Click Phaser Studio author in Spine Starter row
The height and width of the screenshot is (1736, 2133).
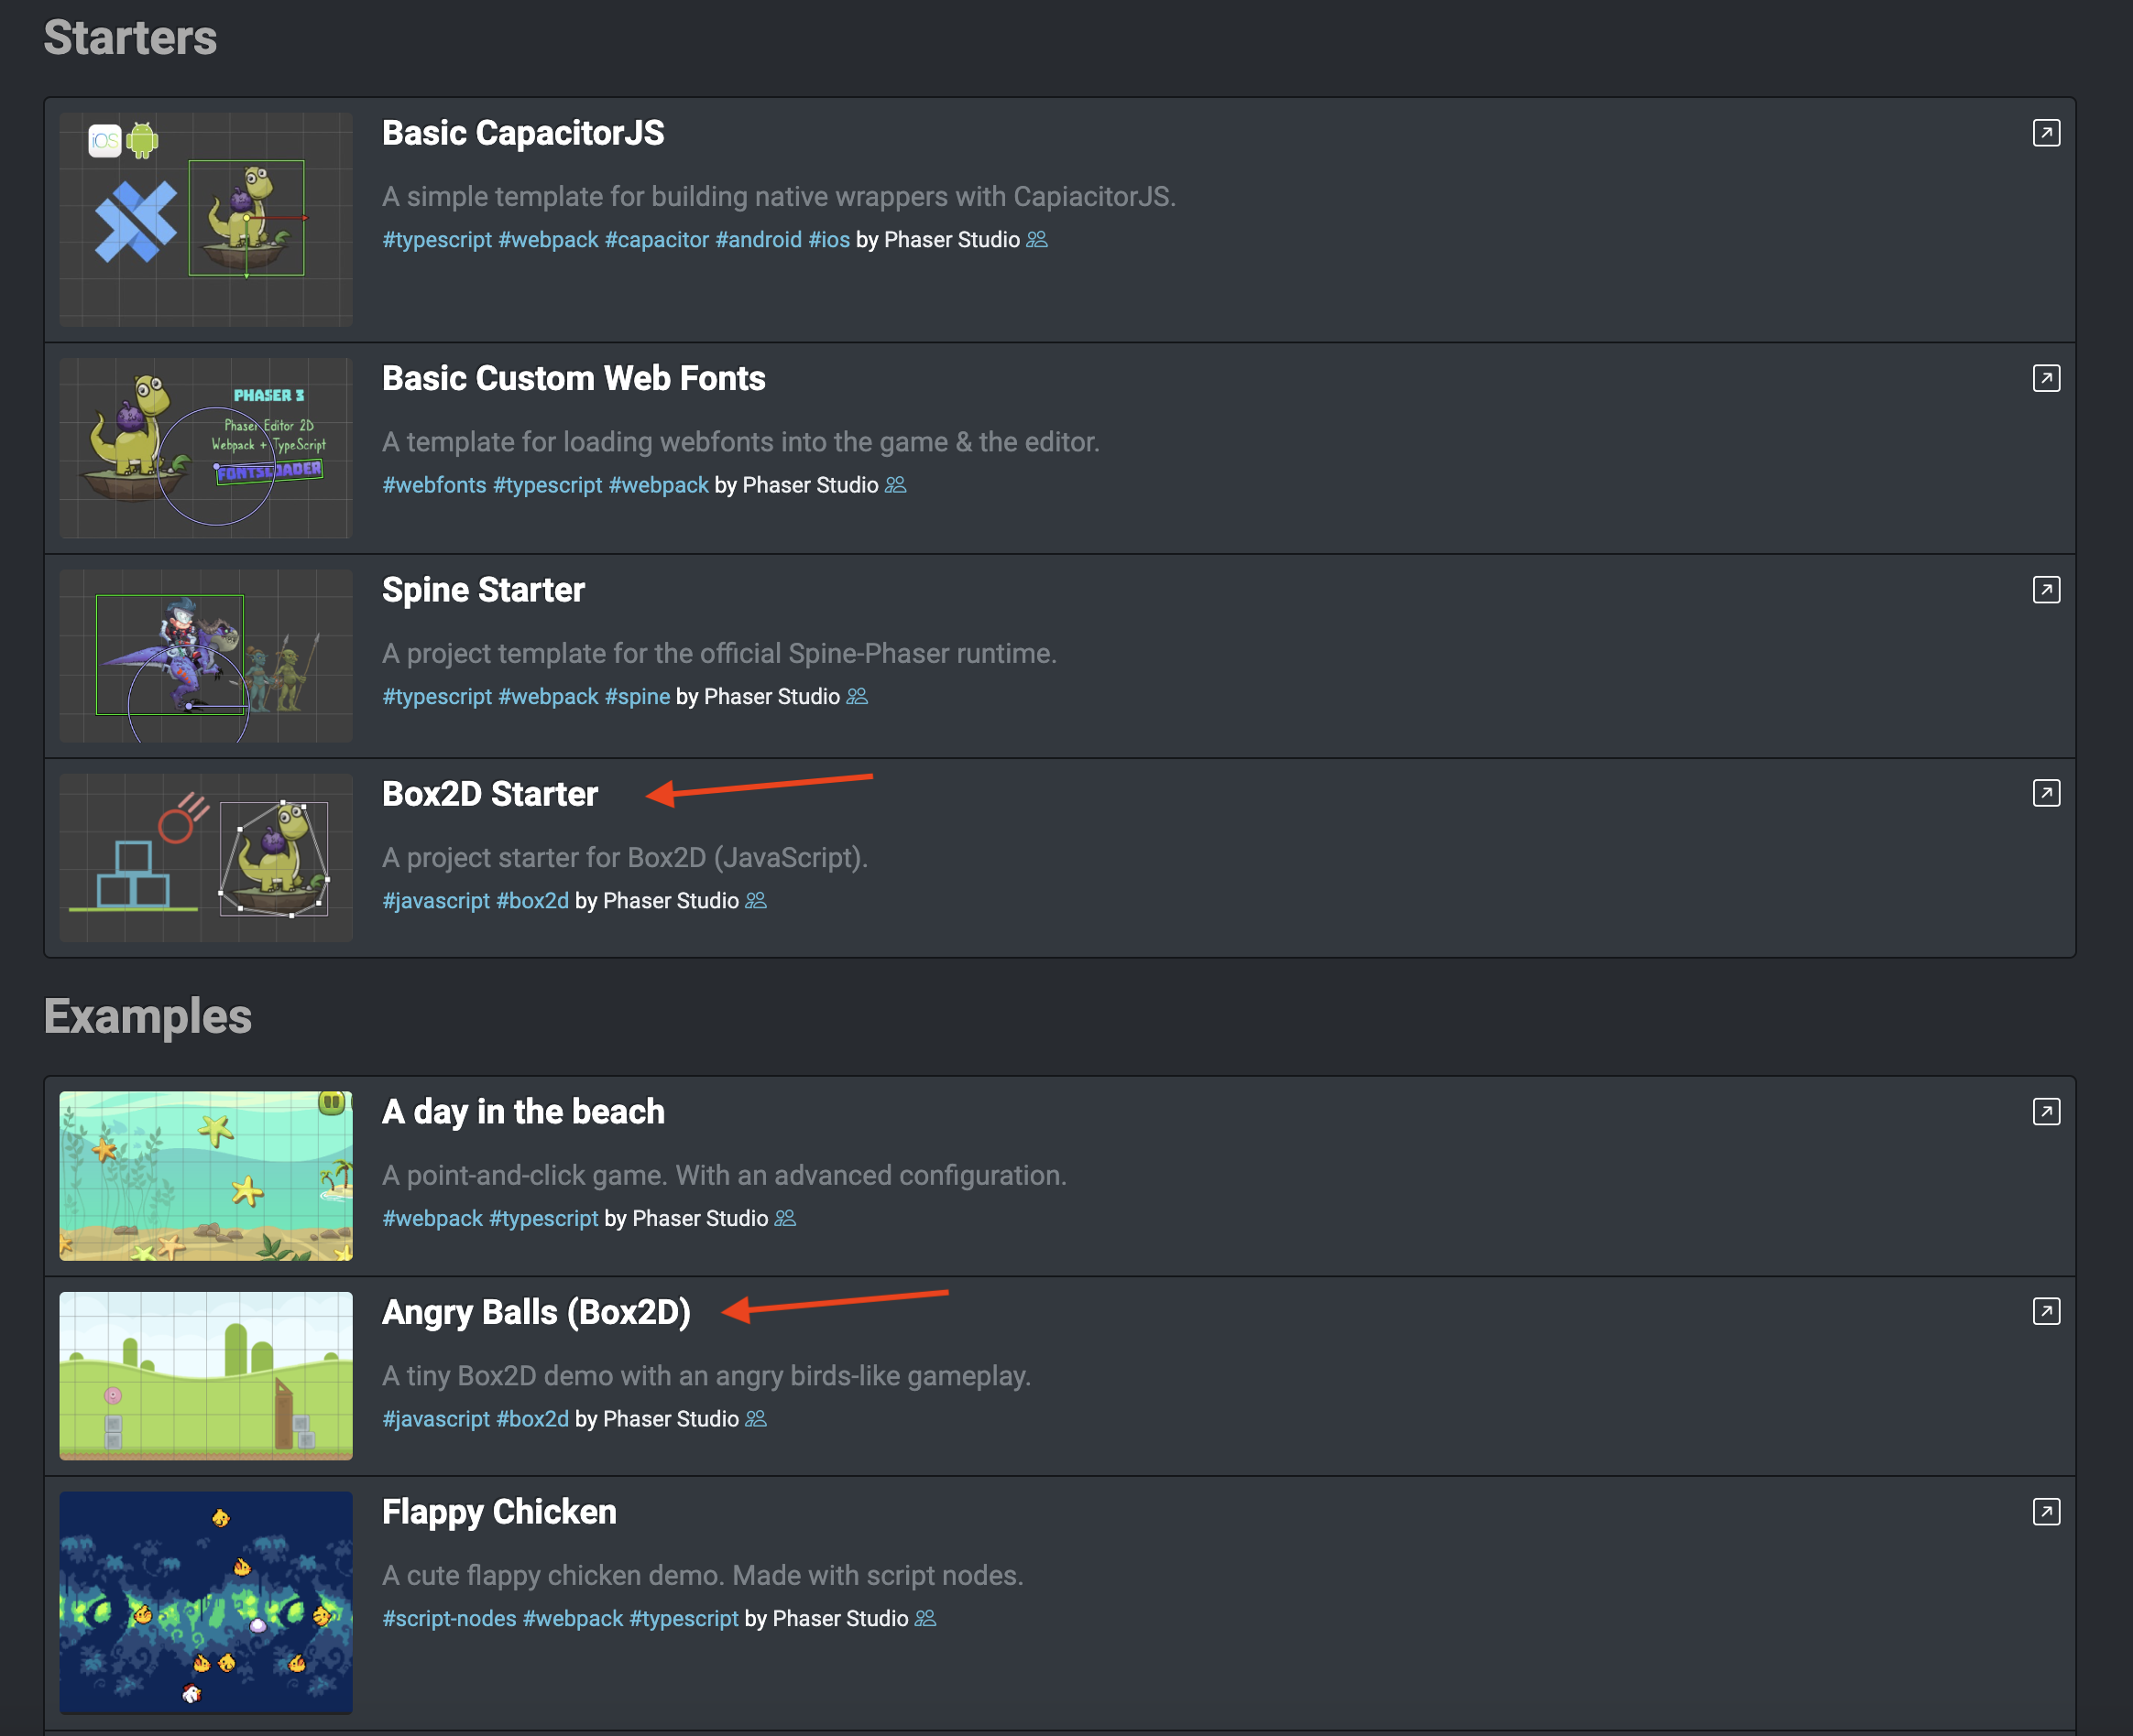point(771,696)
